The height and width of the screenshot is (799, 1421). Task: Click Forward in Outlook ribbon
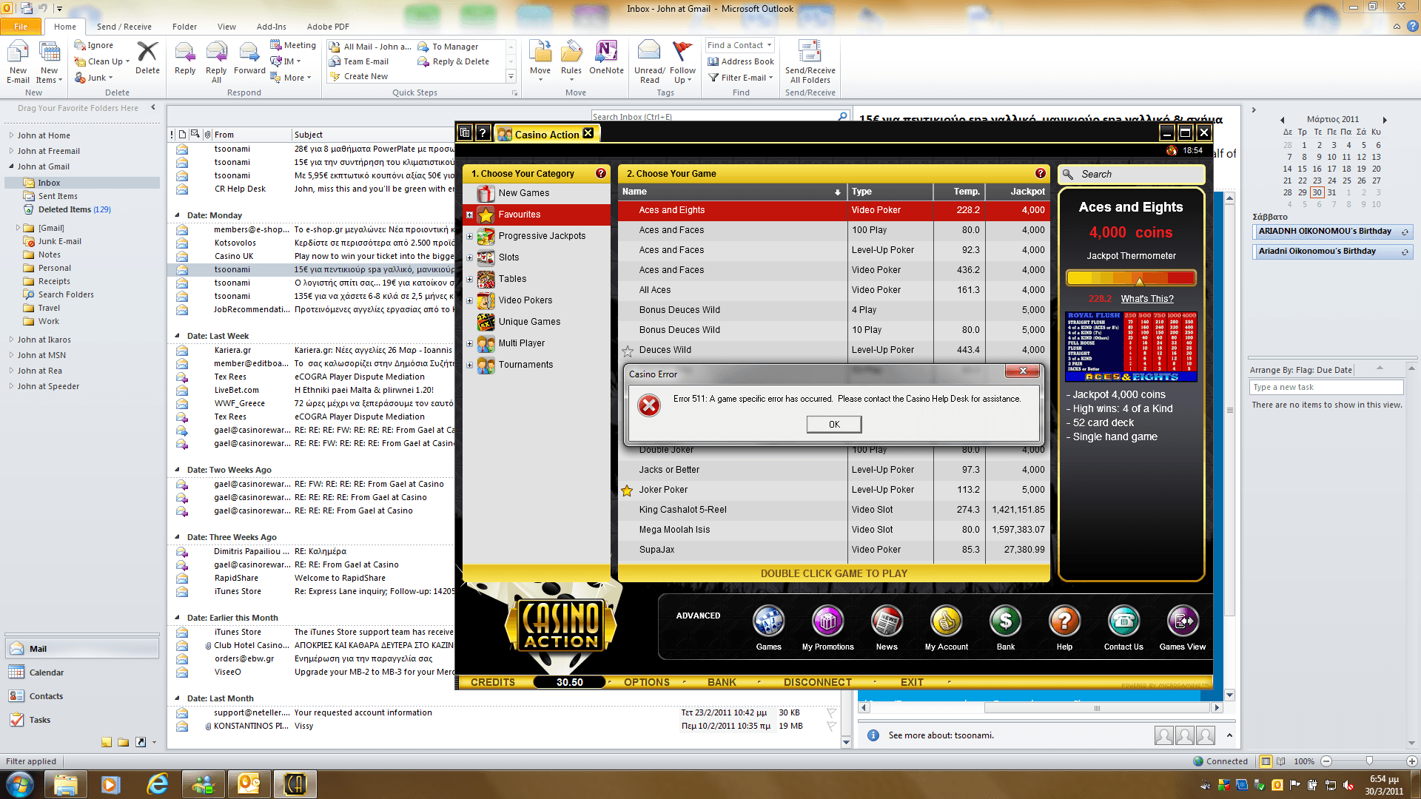pyautogui.click(x=249, y=58)
